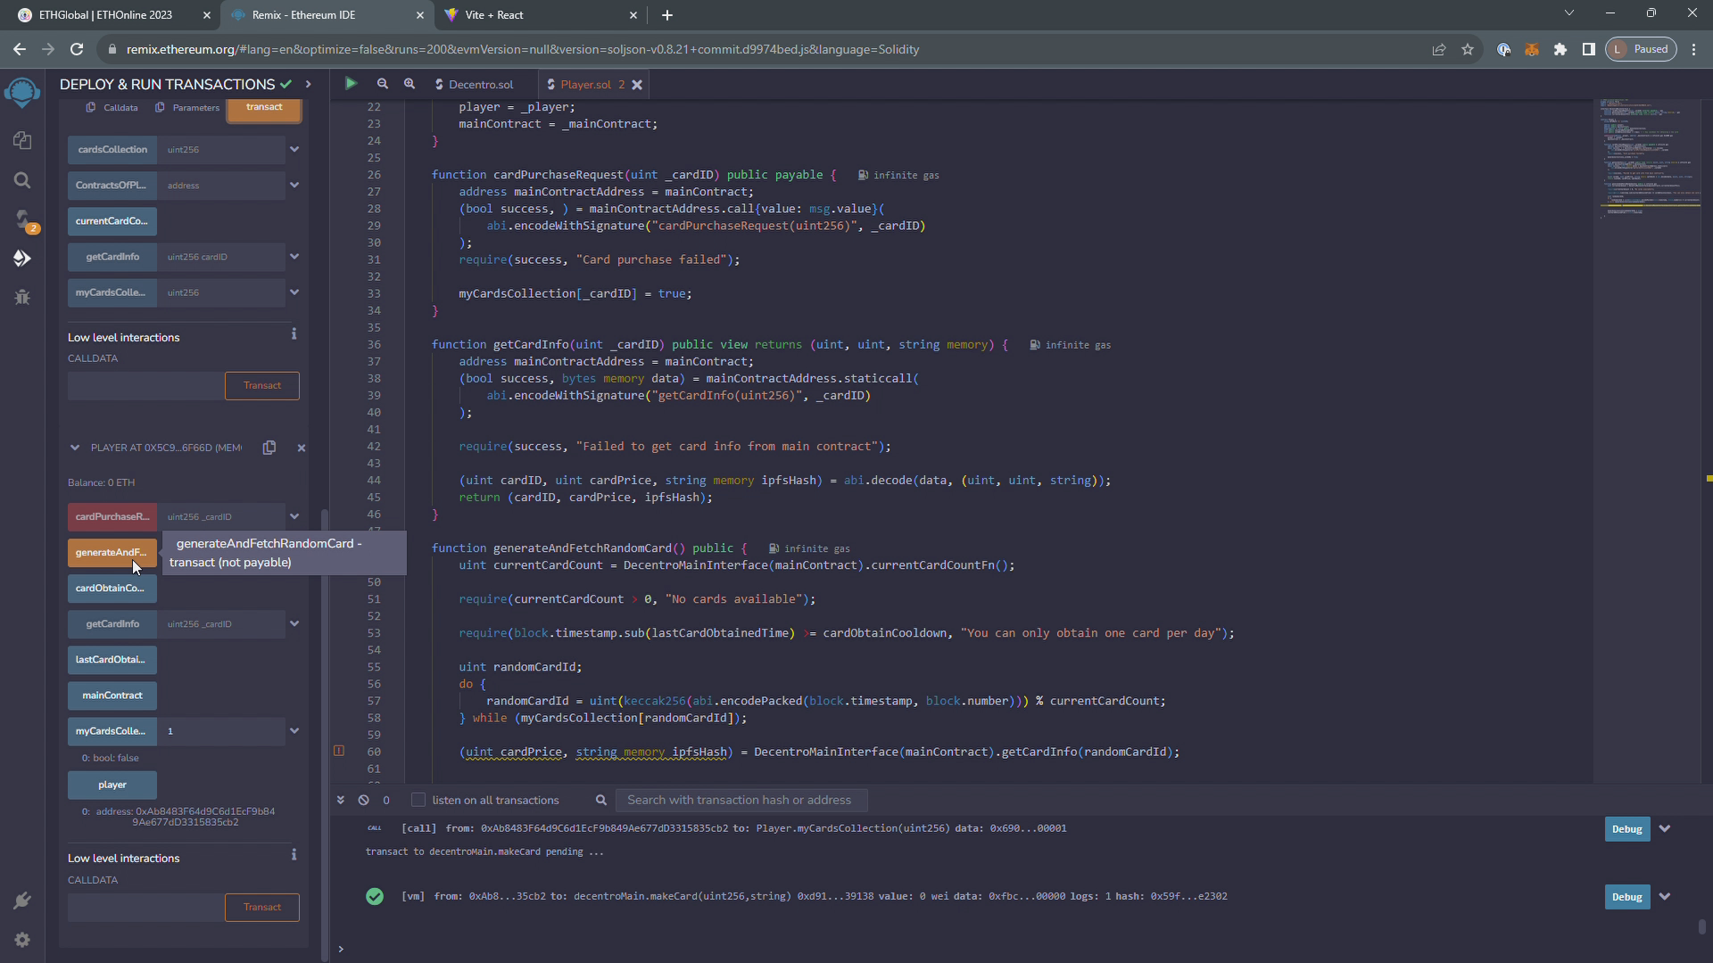Click Transact under the Player CALLDATA field
Viewport: 1713px width, 963px height.
pyautogui.click(x=262, y=908)
